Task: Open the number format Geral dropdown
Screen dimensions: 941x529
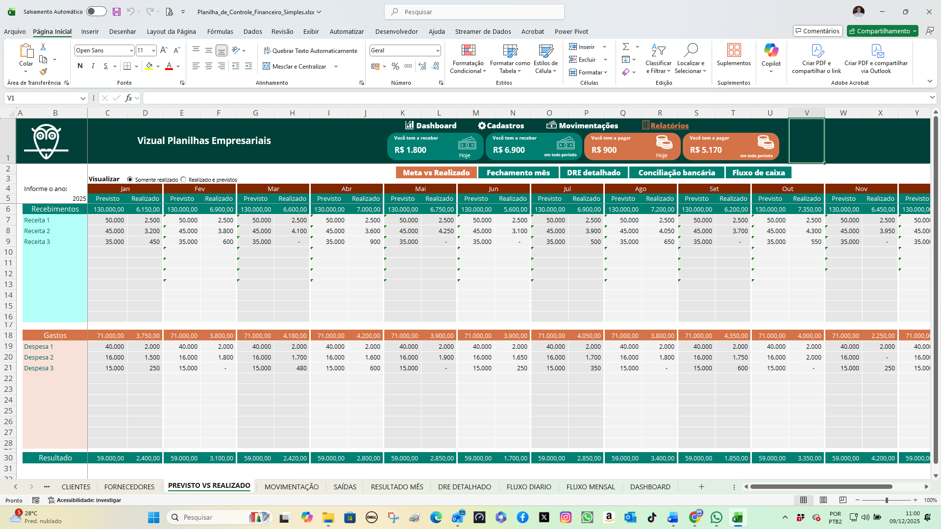Action: click(438, 50)
